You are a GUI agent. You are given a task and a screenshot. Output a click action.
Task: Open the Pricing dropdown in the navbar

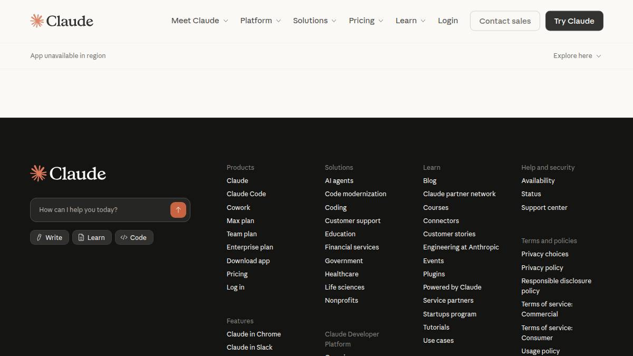pos(366,21)
